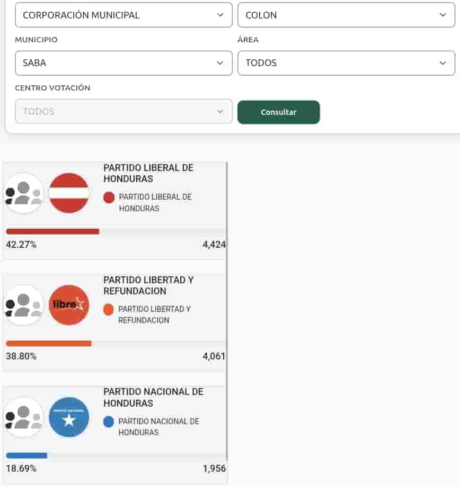Image resolution: width=460 pixels, height=486 pixels.
Task: Open the Corporación Municipal dropdown
Action: tap(123, 15)
